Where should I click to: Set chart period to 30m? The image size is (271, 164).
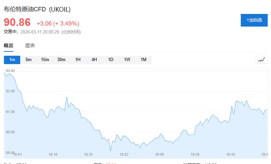coord(61,60)
